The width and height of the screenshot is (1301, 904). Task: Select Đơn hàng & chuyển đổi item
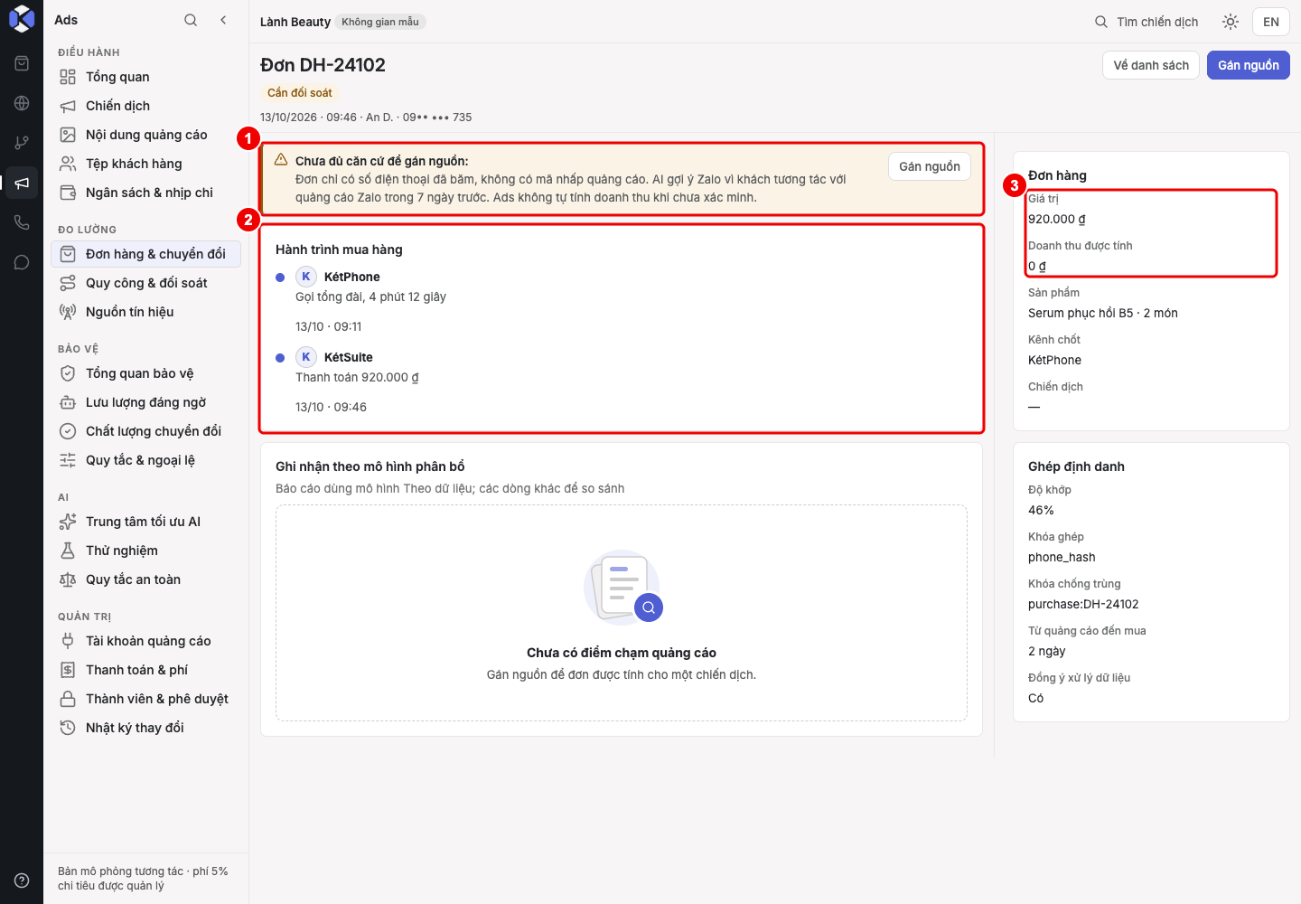pyautogui.click(x=145, y=254)
